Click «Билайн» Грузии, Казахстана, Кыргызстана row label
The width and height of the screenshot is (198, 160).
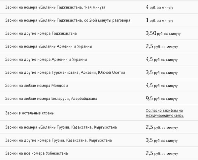(61, 127)
